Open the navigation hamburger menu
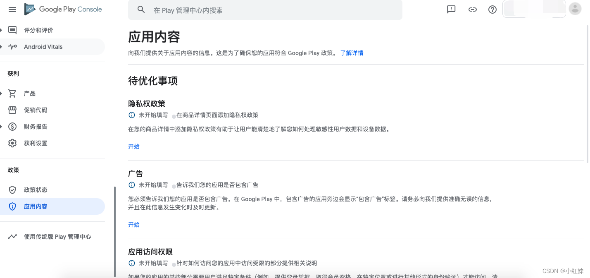 click(x=12, y=9)
